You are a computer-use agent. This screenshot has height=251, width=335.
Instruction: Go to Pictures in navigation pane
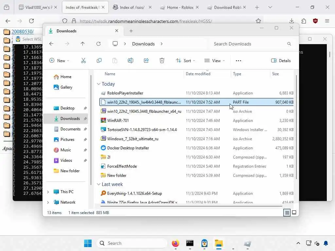(x=65, y=140)
